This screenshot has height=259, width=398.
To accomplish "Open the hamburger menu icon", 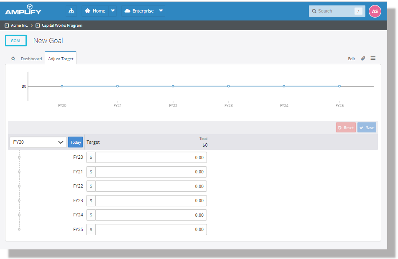I will [373, 58].
